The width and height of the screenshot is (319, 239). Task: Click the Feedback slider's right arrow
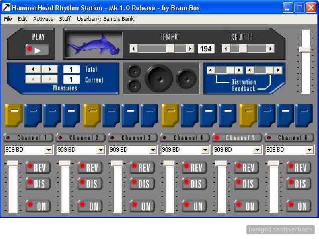click(278, 71)
